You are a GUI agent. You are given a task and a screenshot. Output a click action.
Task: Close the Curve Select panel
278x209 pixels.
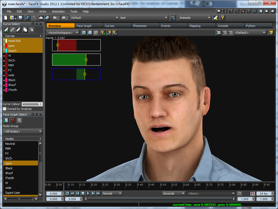pyautogui.click(x=41, y=24)
